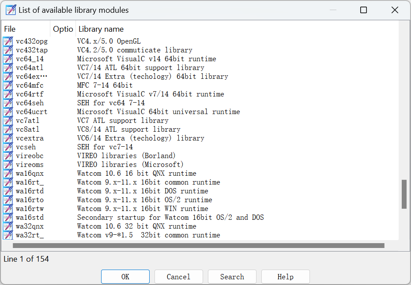Select 'VC4.2/5.0 commuticate library' text
The width and height of the screenshot is (411, 285).
point(135,50)
